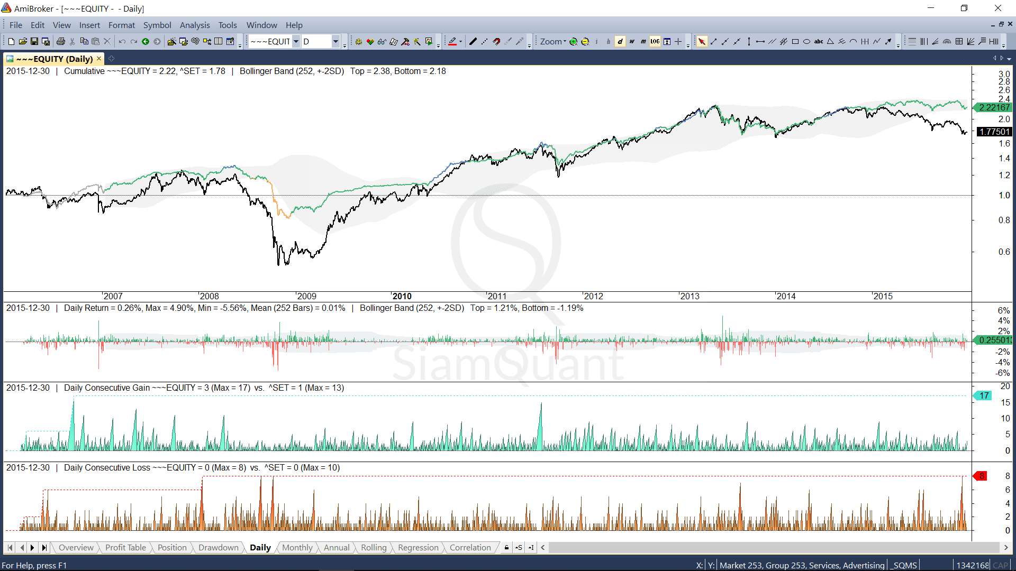
Task: Select the ellipse drawing tool
Action: click(x=806, y=42)
